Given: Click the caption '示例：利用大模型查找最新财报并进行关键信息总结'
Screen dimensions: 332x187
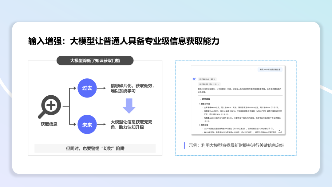Looking at the screenshot, I should [x=236, y=145].
